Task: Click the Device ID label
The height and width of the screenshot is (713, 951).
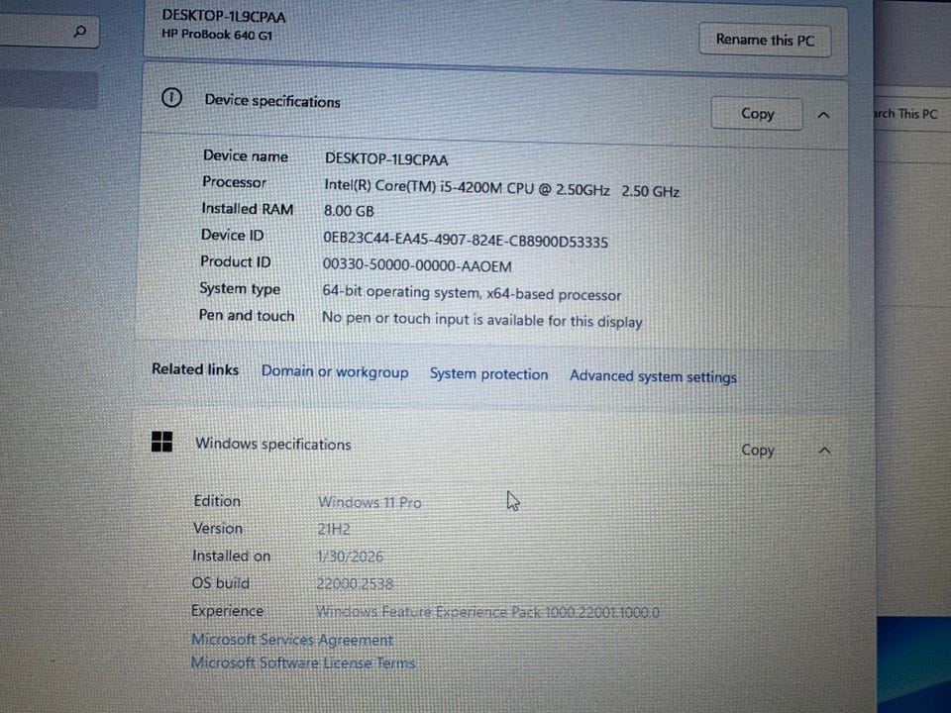Action: [232, 236]
